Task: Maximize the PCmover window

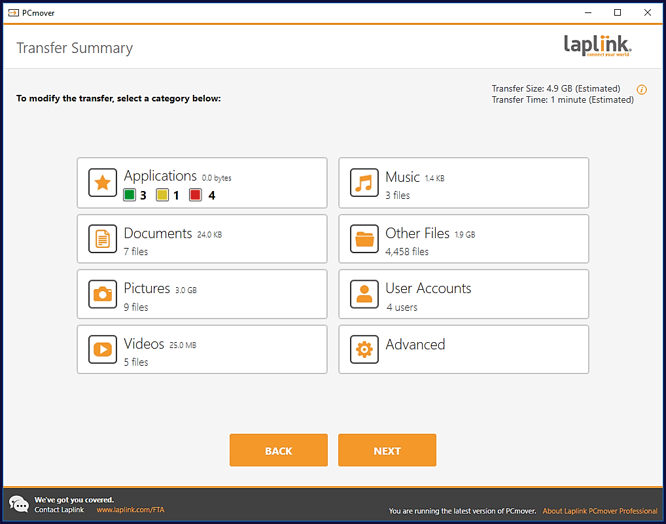Action: coord(618,12)
